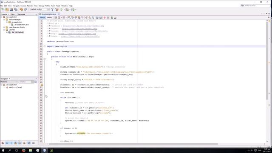
Task: Click the Shift Line Right editor icon
Action: (x=100, y=17)
